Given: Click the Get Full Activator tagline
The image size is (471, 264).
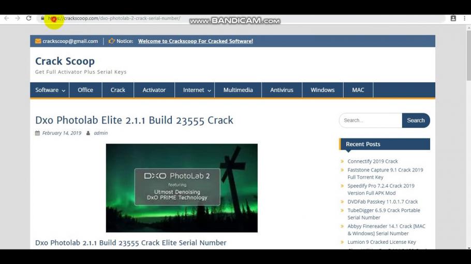Looking at the screenshot, I should pos(81,72).
